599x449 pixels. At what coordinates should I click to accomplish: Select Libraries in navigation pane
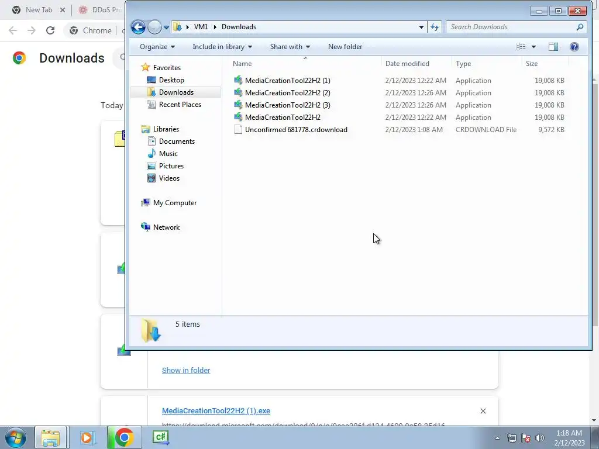[166, 129]
